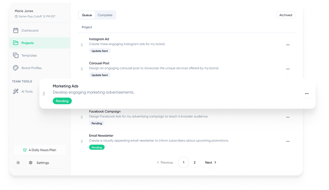Open the three-dot menu for Instagram Ad

click(288, 45)
